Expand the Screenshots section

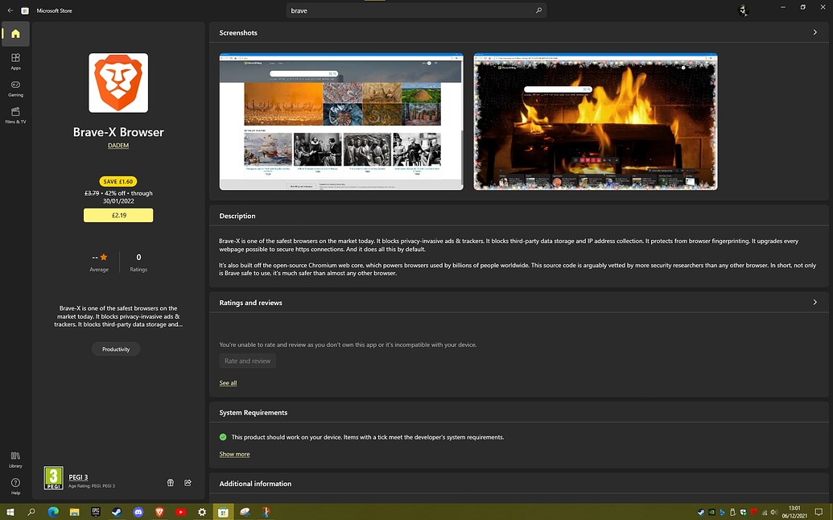814,32
